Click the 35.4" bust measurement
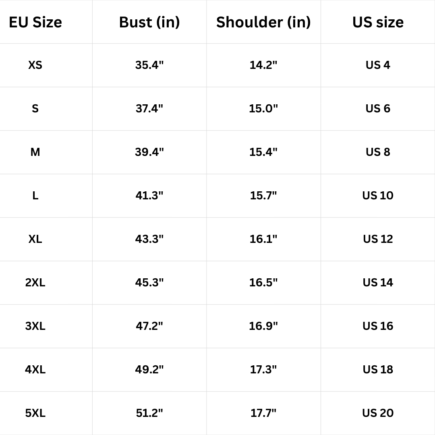Screen dimensions: 435x435 point(149,65)
